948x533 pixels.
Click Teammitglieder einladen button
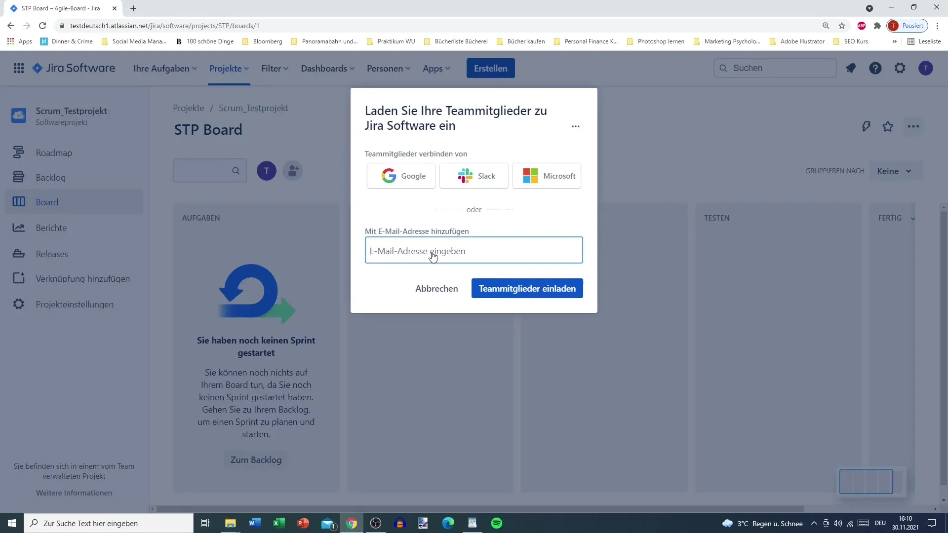(x=527, y=288)
